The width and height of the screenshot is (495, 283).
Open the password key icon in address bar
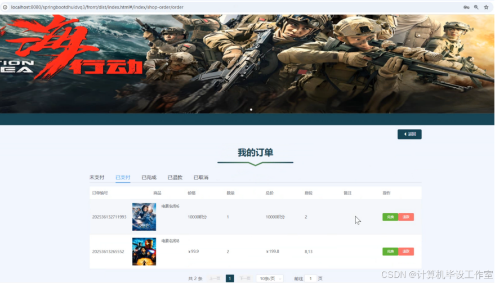(x=466, y=7)
